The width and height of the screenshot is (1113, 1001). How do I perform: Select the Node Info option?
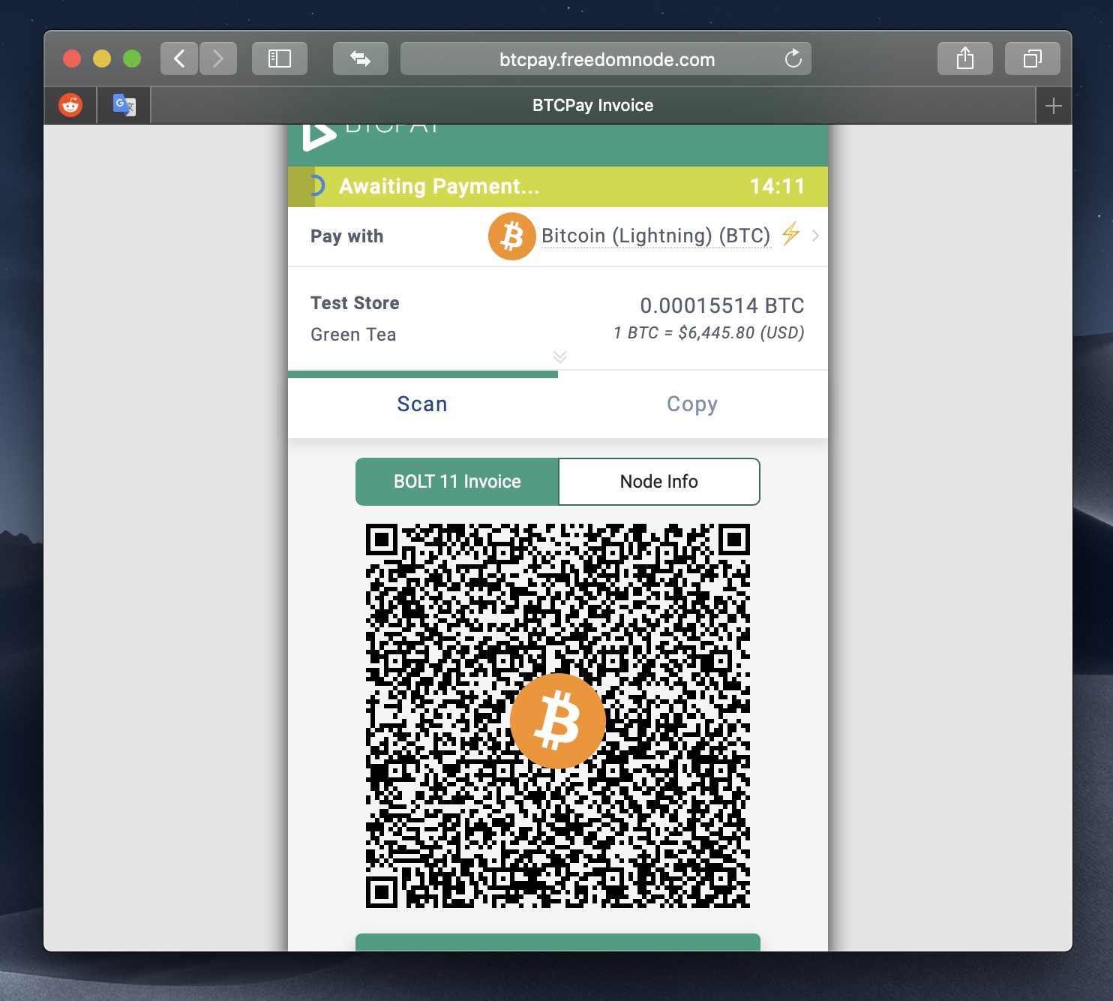(659, 482)
